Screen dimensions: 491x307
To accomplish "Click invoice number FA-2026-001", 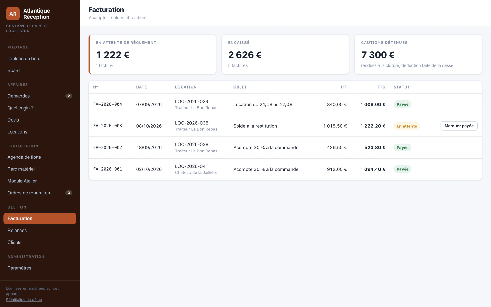I will (108, 169).
